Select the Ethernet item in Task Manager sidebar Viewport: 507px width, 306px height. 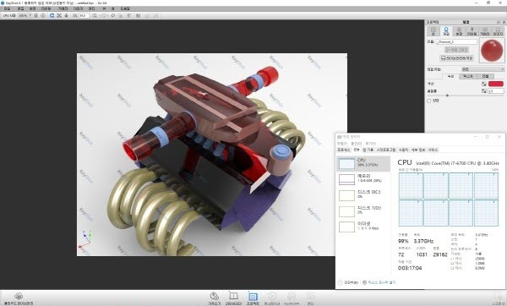coord(363,227)
